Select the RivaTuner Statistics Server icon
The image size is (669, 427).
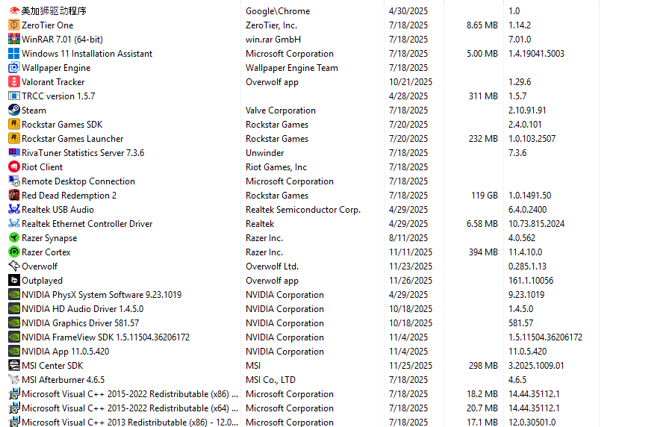click(x=14, y=153)
